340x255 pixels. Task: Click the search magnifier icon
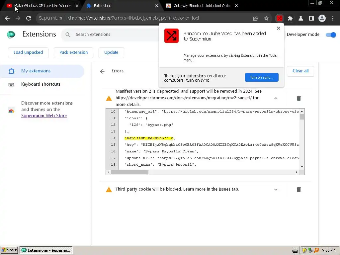click(x=68, y=35)
